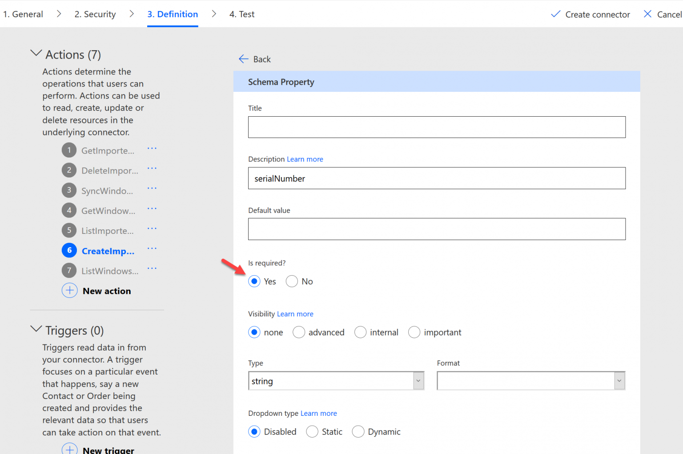
Task: Click the Title input field
Action: (437, 127)
